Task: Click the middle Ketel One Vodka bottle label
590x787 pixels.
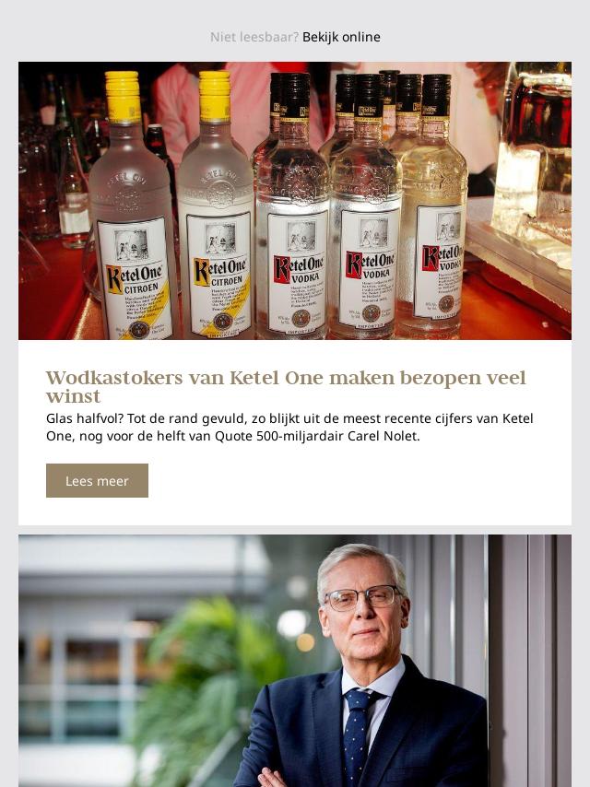Action: click(370, 268)
